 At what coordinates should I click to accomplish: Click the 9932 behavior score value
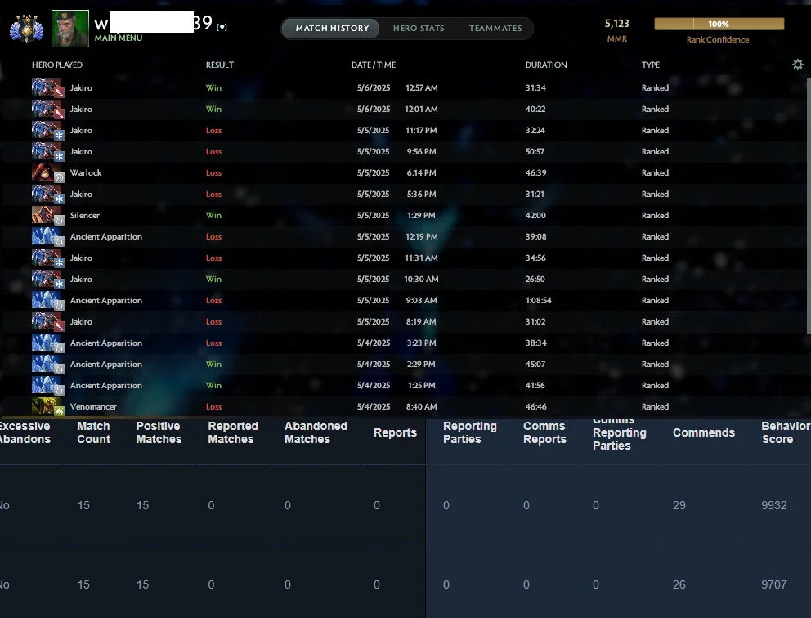point(773,505)
